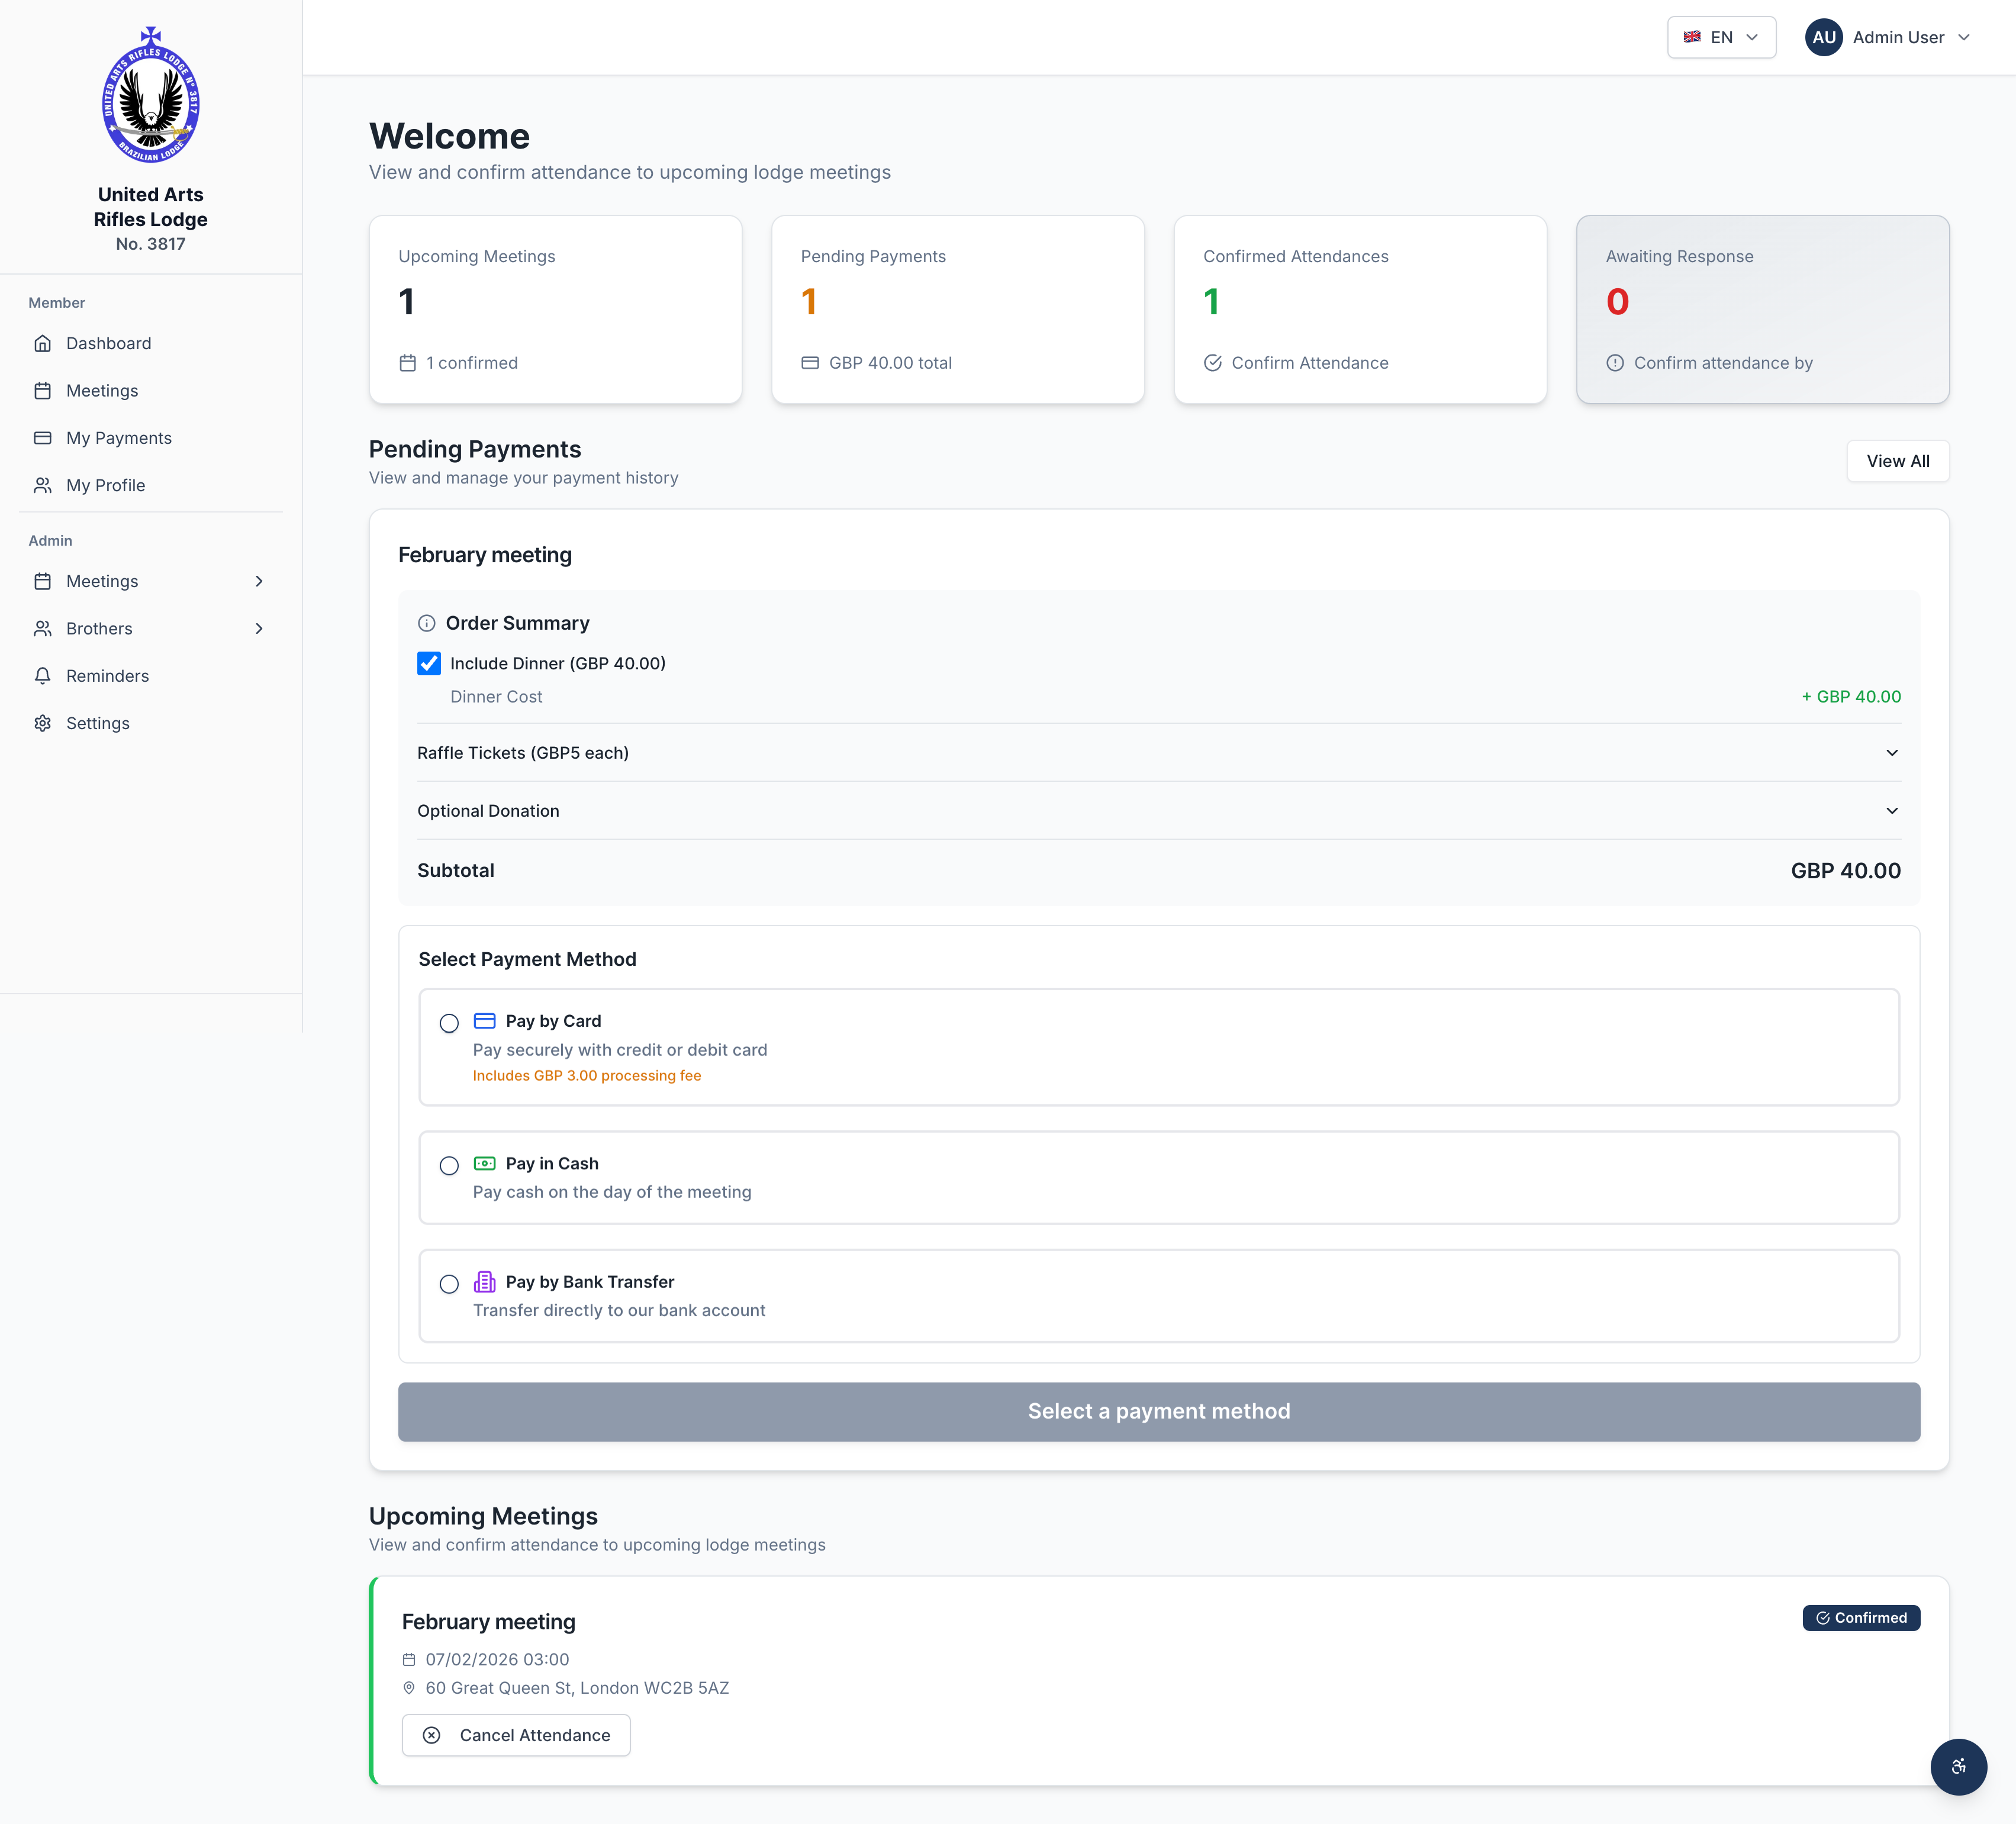
Task: Choose Pay in Cash radio option
Action: [x=449, y=1165]
